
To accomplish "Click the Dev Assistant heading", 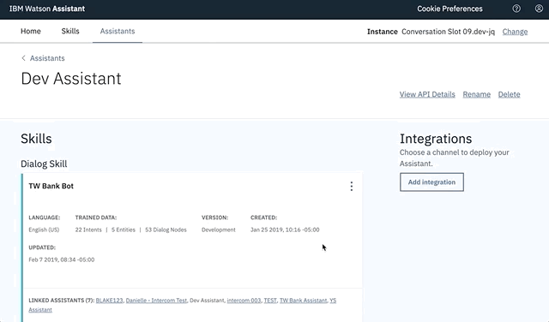I will pos(71,78).
